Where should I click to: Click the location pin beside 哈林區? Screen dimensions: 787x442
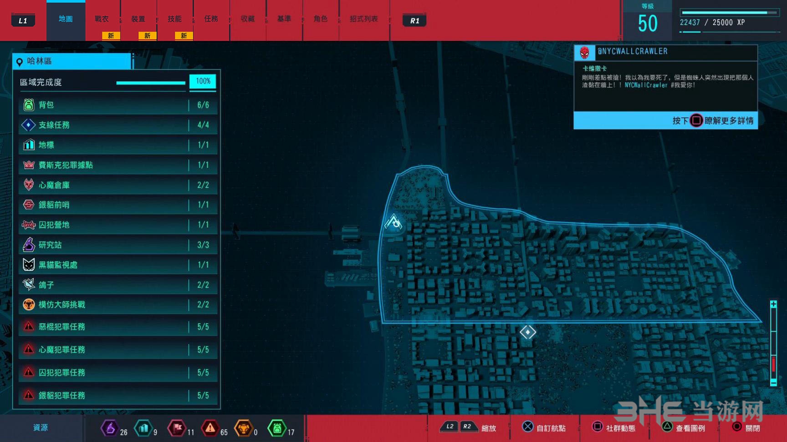pos(20,62)
